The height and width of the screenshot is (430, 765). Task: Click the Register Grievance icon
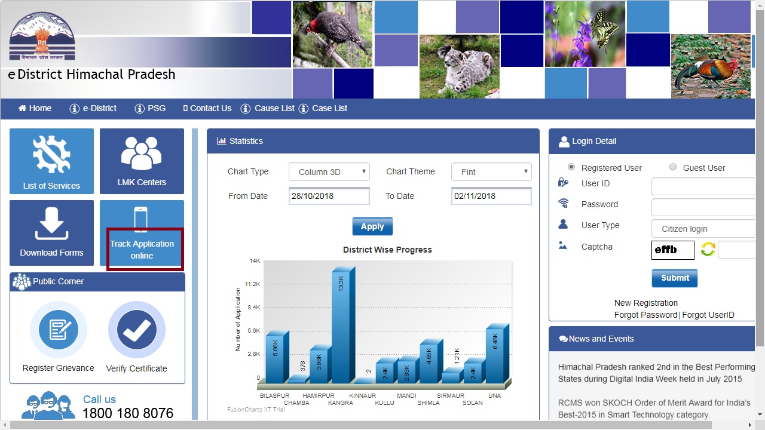tap(58, 330)
